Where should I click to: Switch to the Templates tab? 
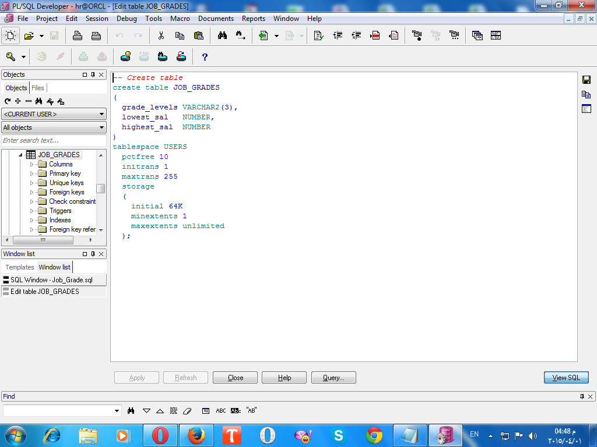point(20,267)
